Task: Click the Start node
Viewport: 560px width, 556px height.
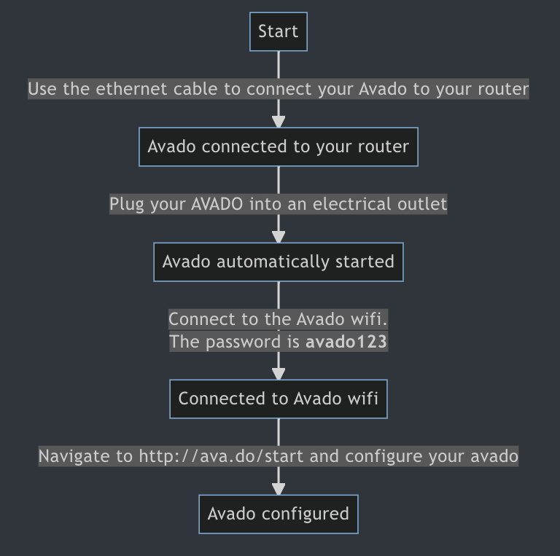Action: (278, 31)
